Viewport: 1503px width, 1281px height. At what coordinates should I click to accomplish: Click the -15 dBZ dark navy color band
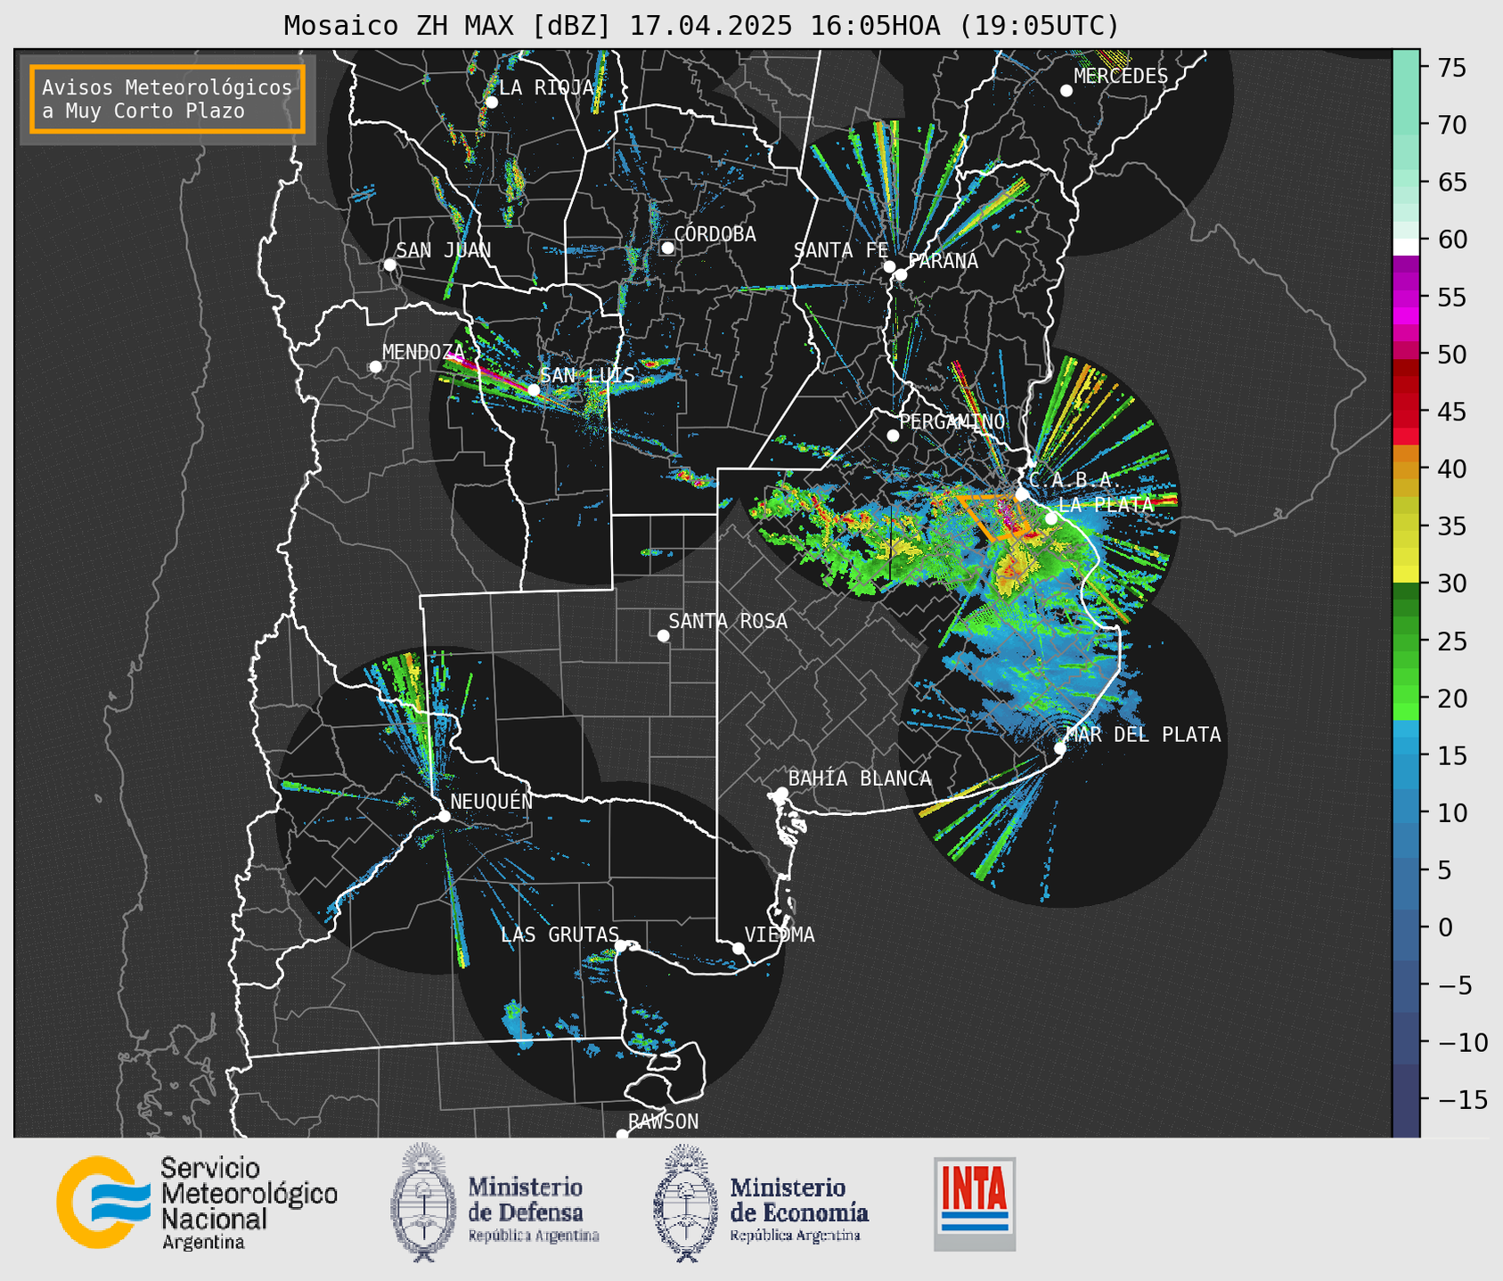[x=1406, y=1099]
